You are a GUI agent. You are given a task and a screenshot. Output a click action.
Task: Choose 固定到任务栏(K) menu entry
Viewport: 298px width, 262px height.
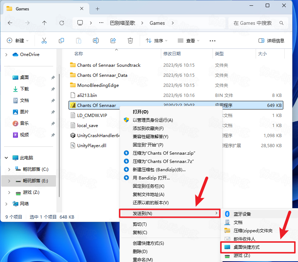(148, 186)
